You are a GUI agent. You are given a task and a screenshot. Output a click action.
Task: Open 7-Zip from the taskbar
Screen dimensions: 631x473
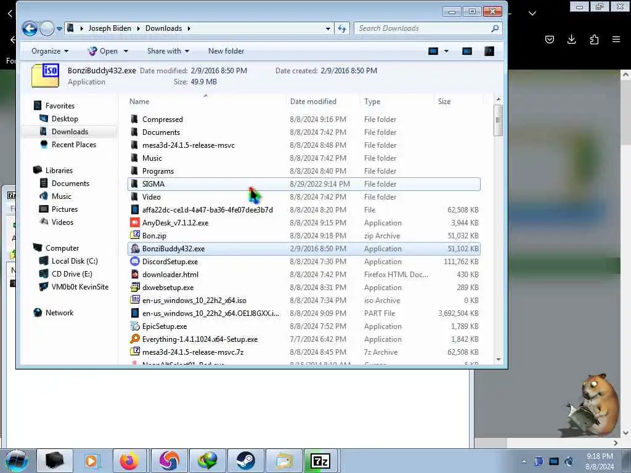320,461
